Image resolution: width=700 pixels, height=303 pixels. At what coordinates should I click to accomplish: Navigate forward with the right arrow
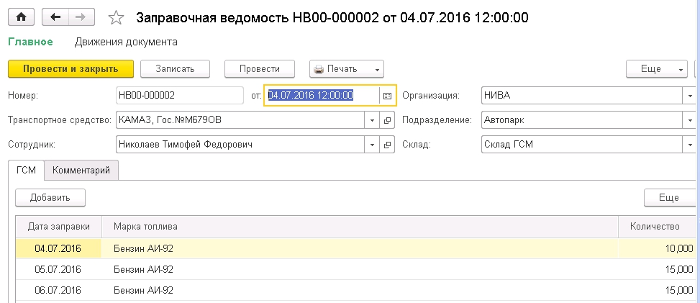point(81,17)
